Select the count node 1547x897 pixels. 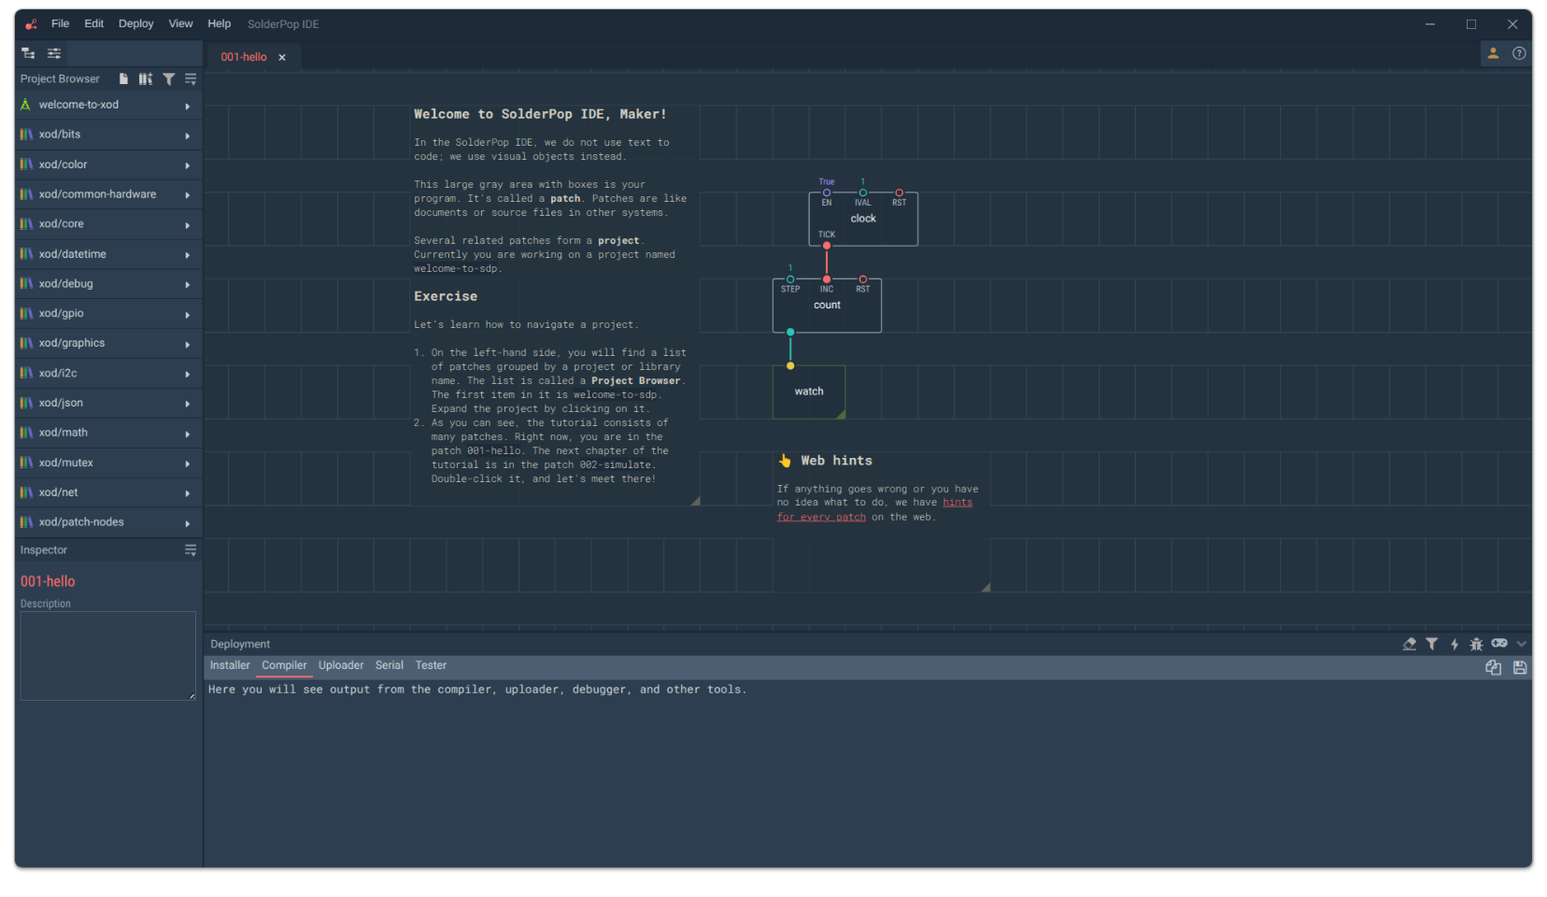pyautogui.click(x=827, y=306)
